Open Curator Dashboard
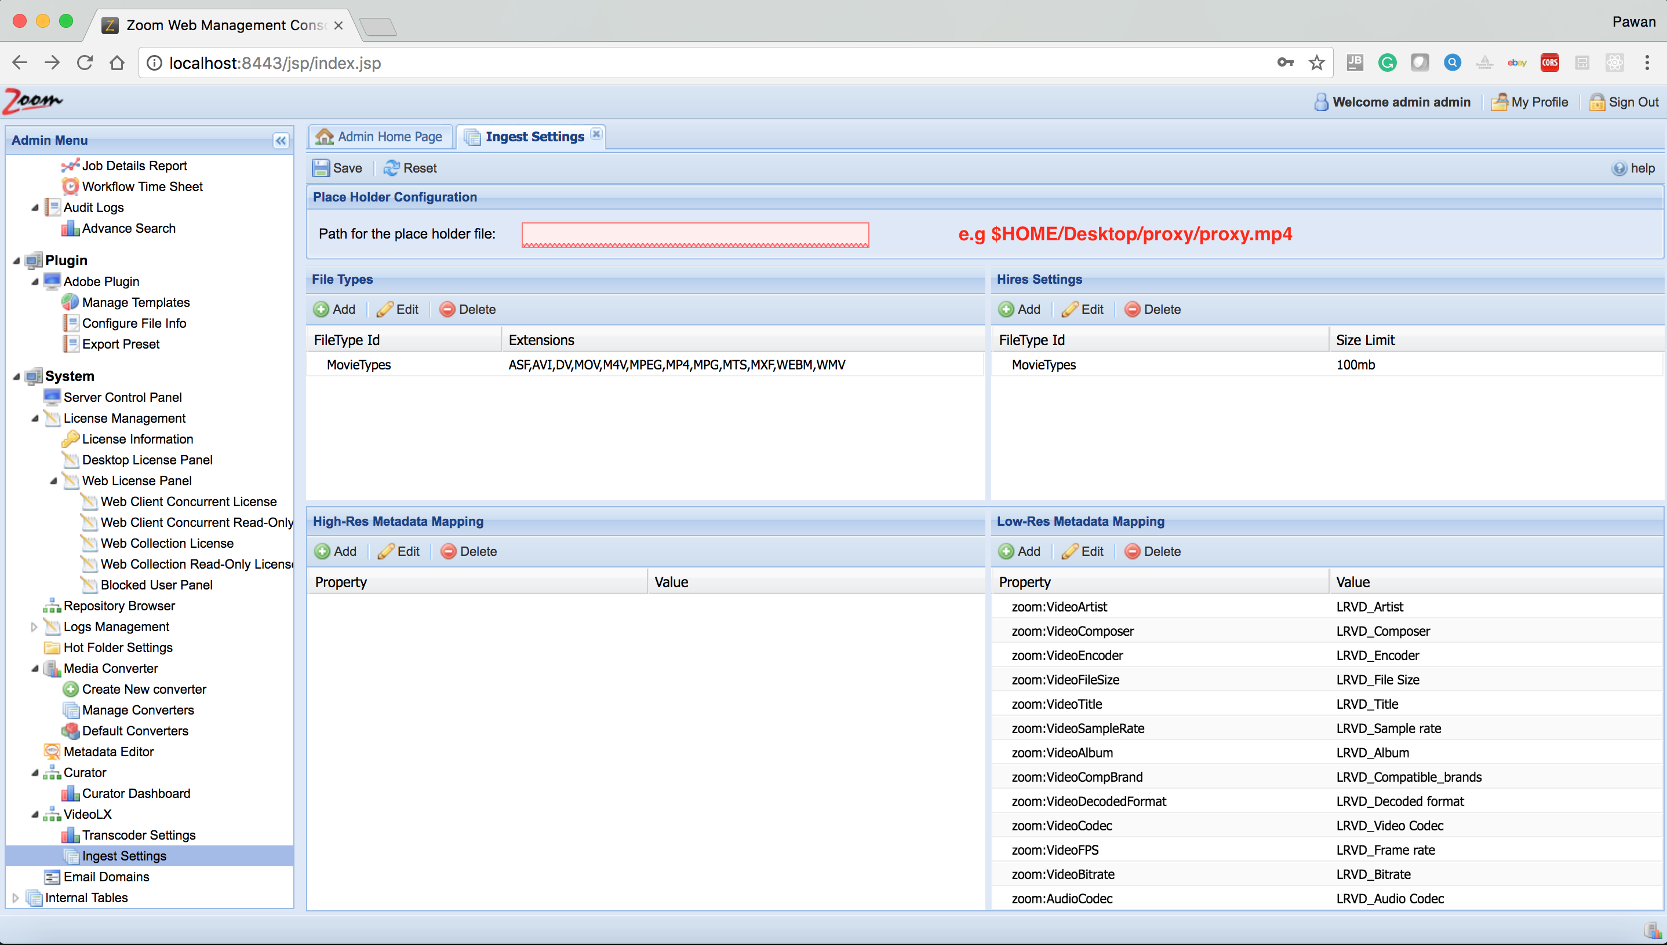 coord(136,794)
